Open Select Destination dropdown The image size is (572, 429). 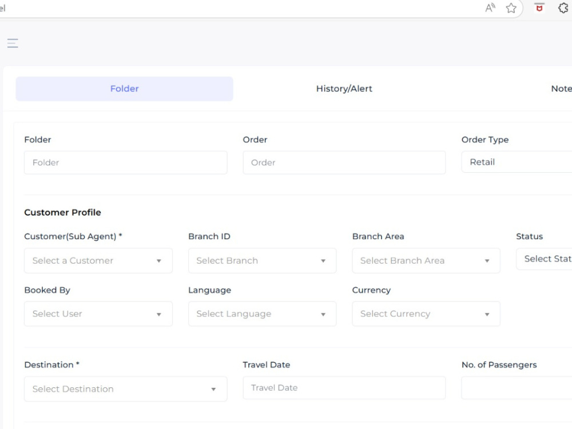[125, 389]
